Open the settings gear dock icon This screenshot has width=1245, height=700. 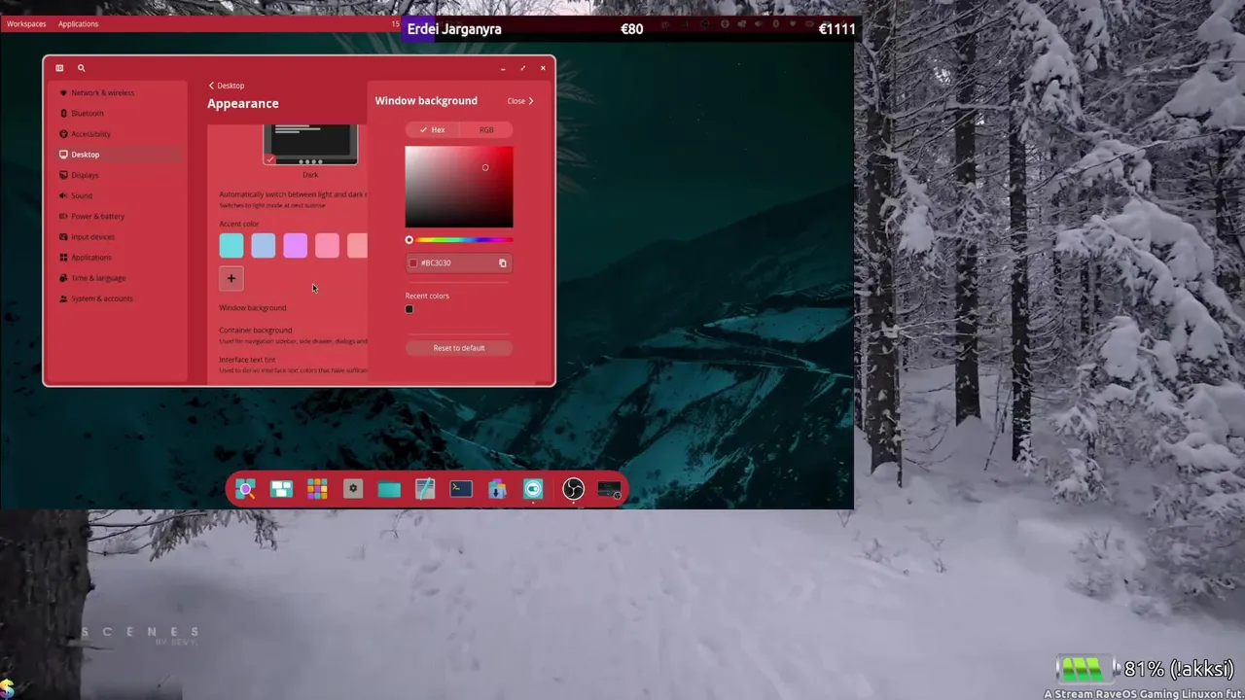[x=353, y=489]
